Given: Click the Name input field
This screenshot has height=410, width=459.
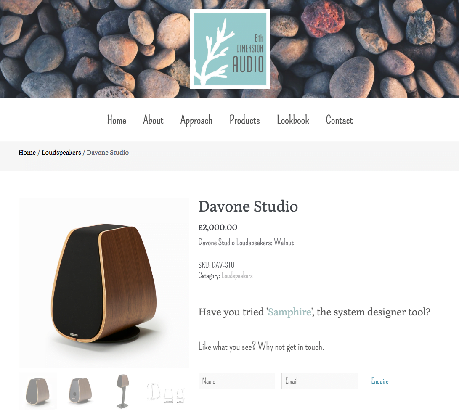Looking at the screenshot, I should coord(237,381).
